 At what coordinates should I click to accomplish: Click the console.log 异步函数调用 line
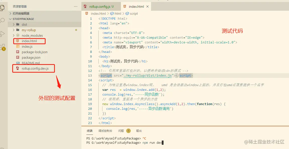[x=140, y=109]
